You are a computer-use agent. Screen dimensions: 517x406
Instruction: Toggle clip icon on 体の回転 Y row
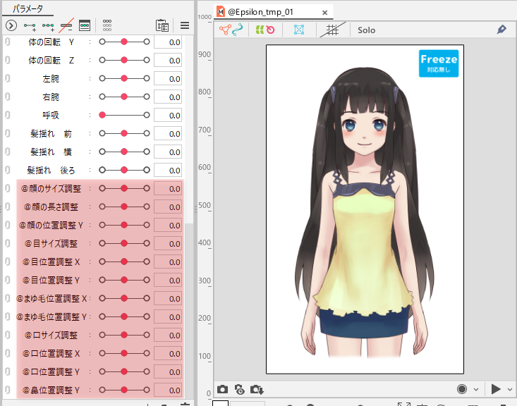click(8, 42)
